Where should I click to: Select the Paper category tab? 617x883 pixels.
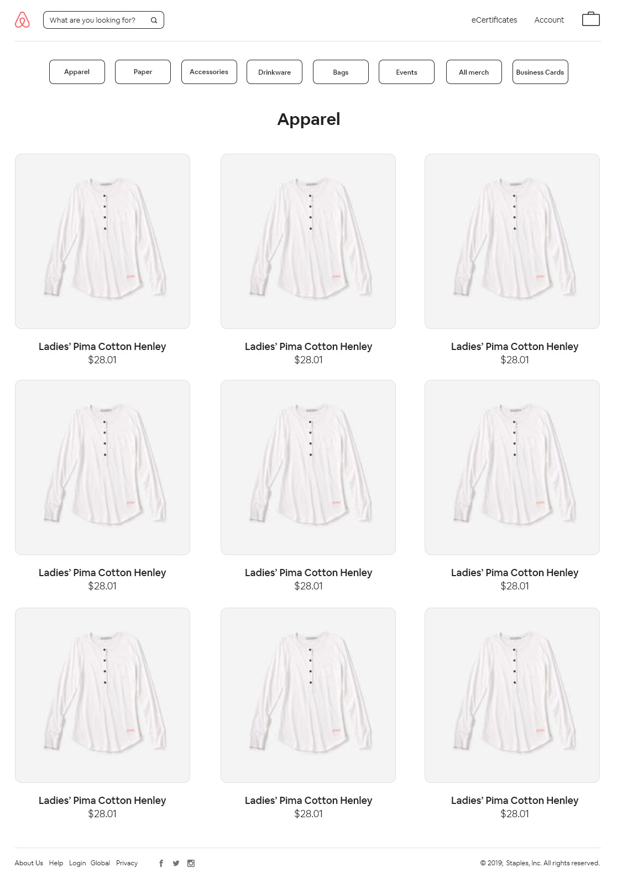click(x=143, y=72)
